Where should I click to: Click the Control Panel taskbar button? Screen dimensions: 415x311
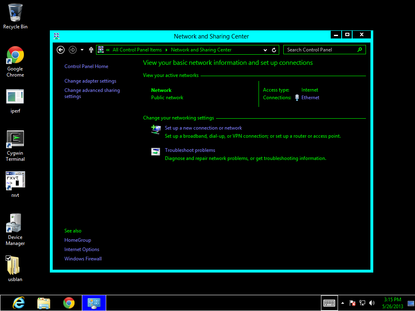pyautogui.click(x=94, y=303)
